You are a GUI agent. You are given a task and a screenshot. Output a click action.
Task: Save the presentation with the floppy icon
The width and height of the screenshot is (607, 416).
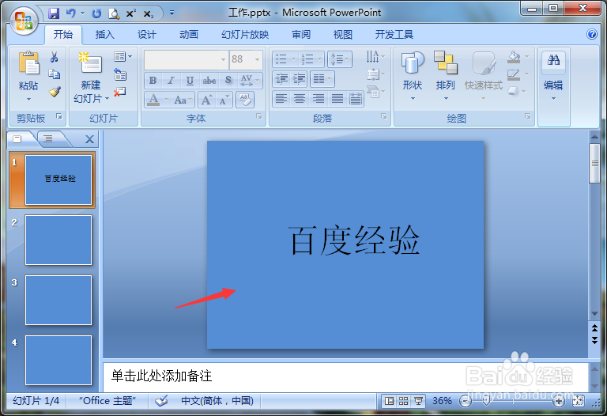54,13
